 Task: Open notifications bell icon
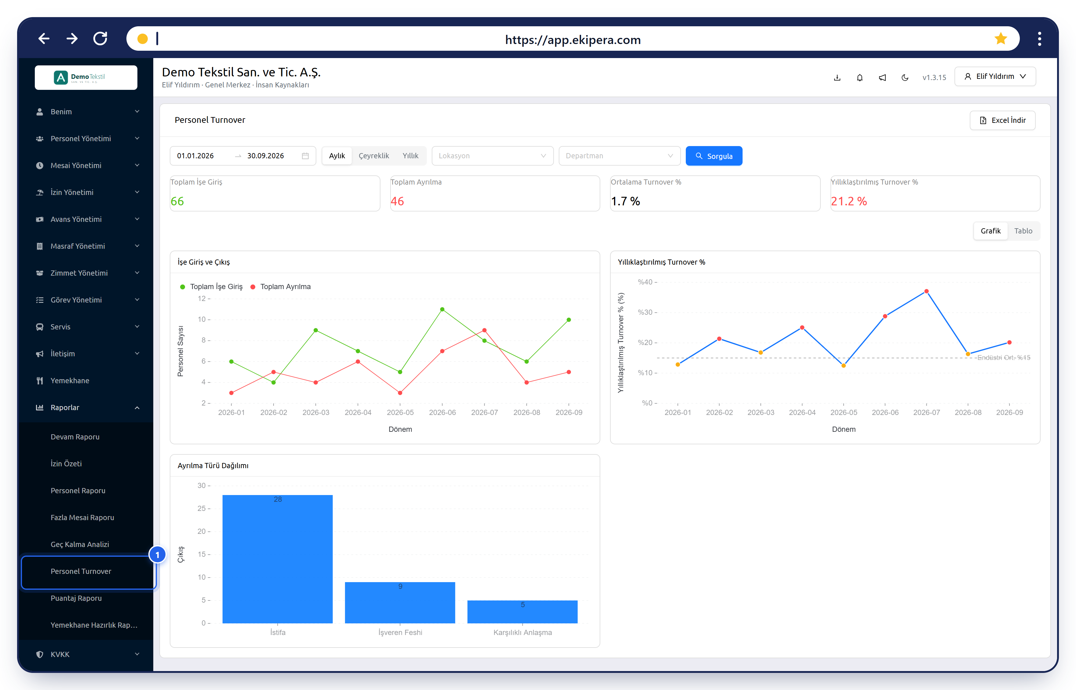(x=860, y=78)
